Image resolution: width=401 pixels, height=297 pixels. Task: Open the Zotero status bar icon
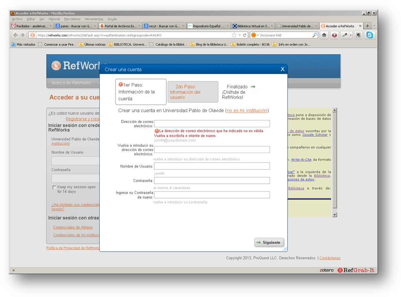point(326,270)
